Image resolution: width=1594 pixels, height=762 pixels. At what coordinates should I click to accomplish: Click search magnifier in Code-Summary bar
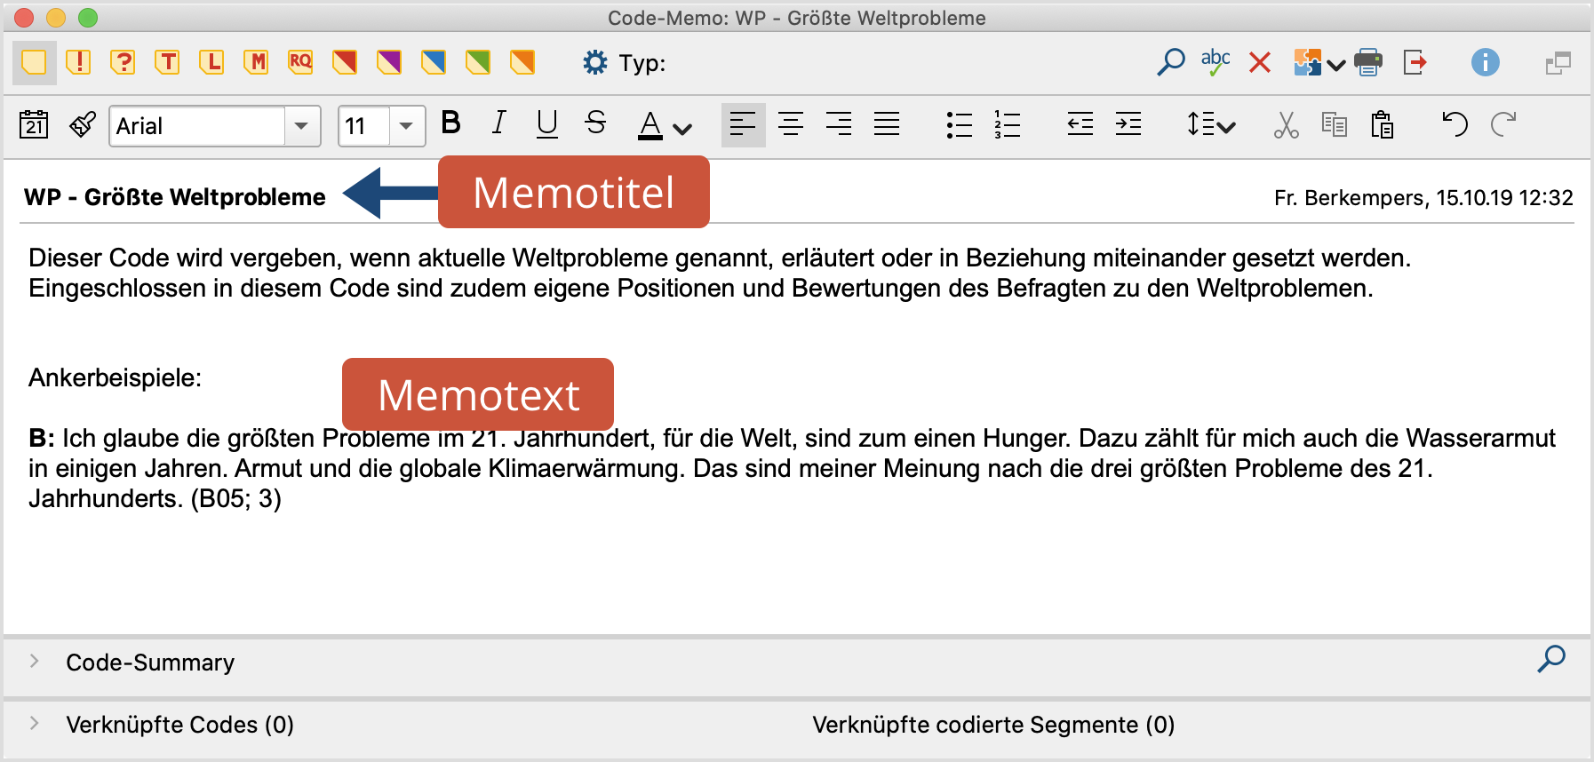pos(1551,659)
